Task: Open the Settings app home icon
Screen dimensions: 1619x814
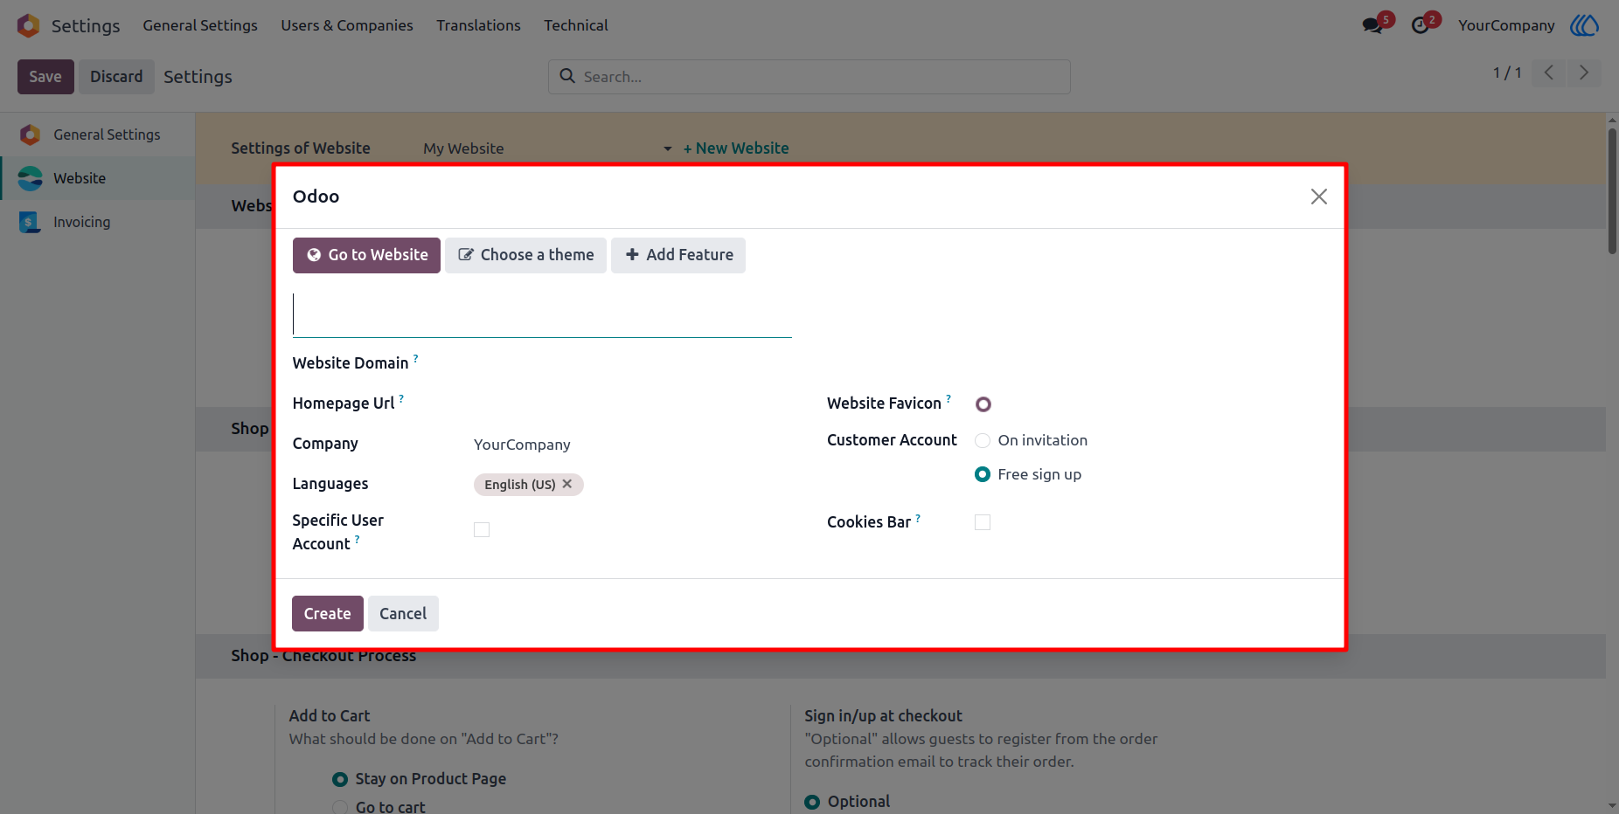Action: coord(29,25)
